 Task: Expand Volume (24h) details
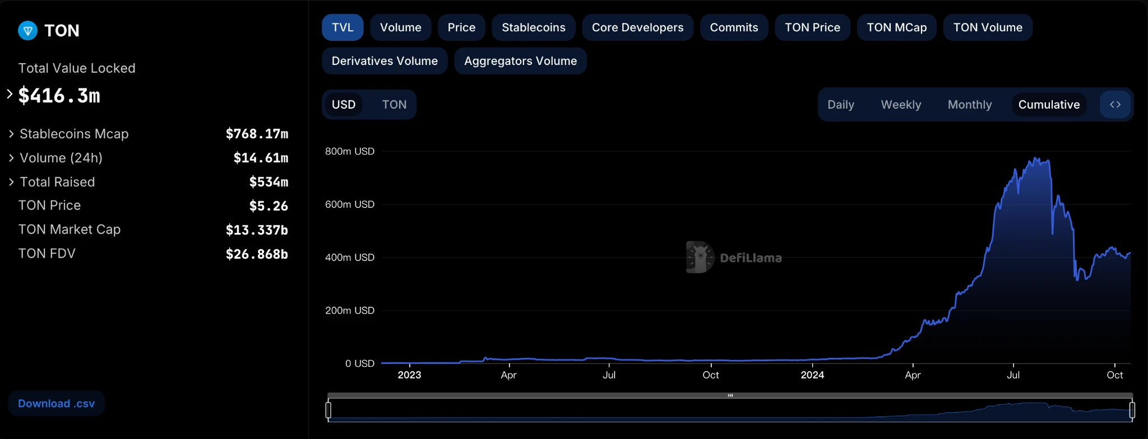11,158
